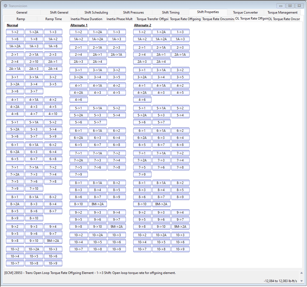Select 10->2A under the Normal column
The height and width of the screenshot is (287, 307).
[x=34, y=249]
